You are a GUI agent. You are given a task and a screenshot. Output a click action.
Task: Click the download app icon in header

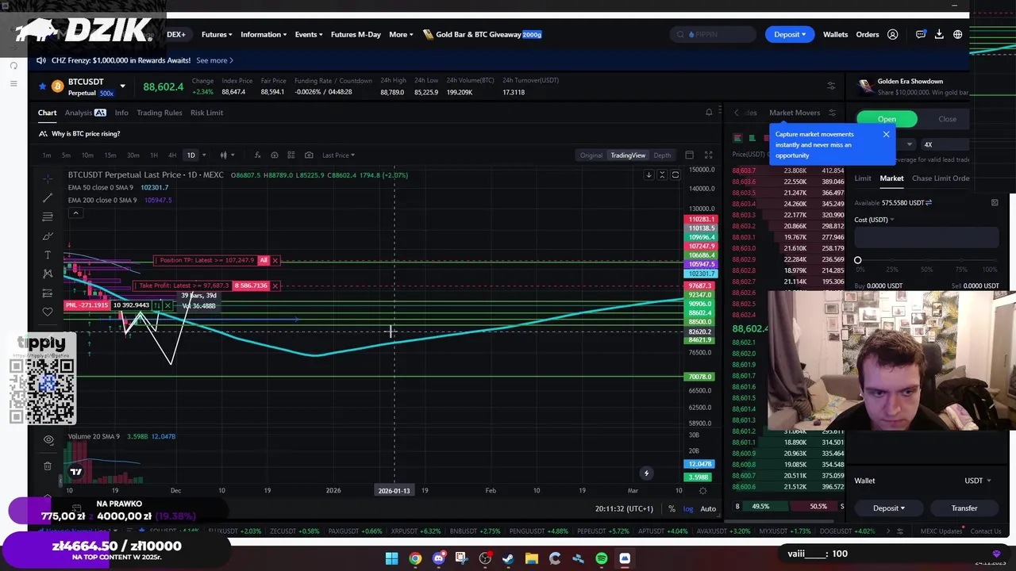click(x=939, y=34)
